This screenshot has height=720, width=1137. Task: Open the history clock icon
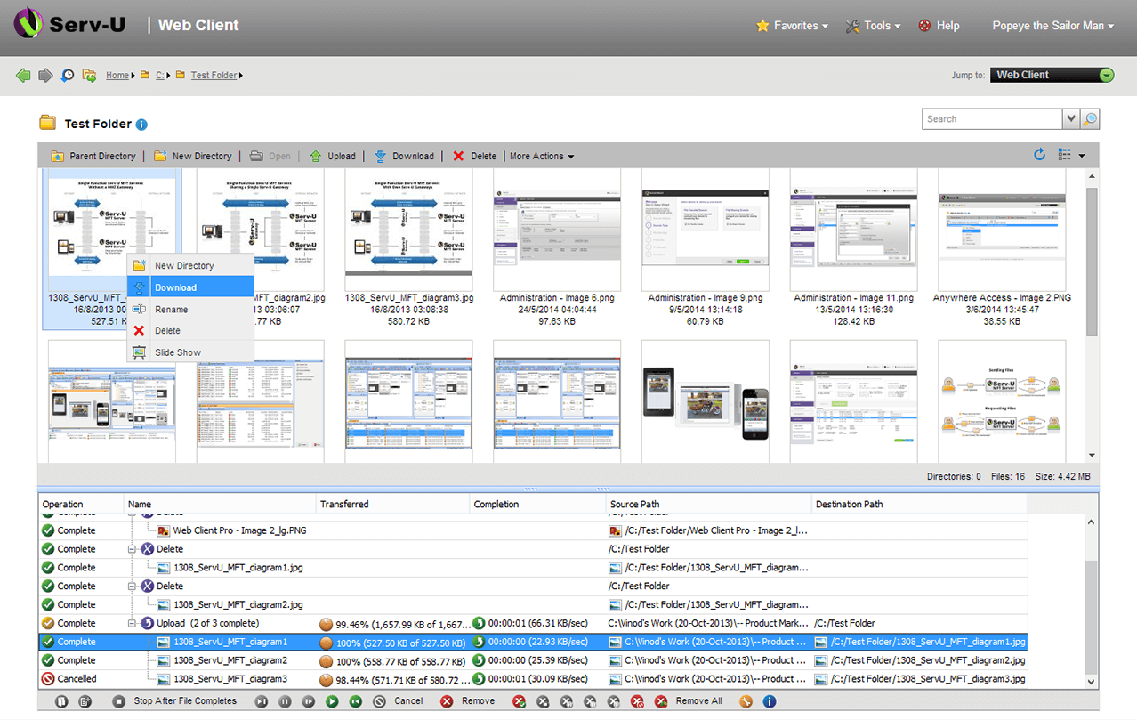(x=68, y=76)
